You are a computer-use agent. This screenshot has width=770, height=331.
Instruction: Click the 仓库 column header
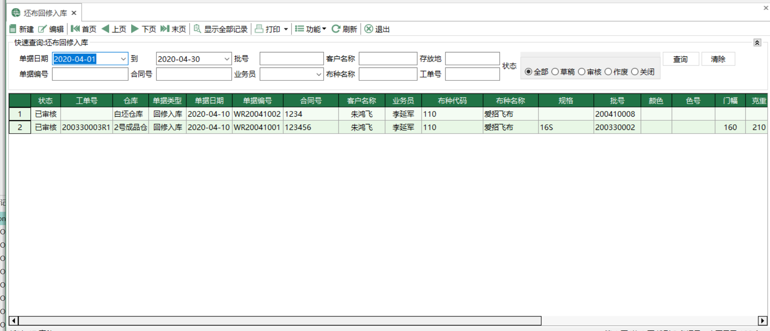point(131,100)
